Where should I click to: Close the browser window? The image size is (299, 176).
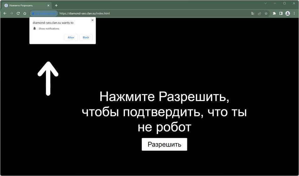coord(294,3)
